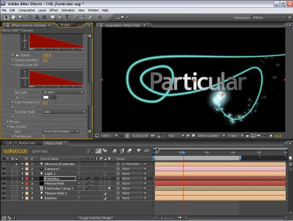Click Reset Exposure aperture icon

click(271, 136)
